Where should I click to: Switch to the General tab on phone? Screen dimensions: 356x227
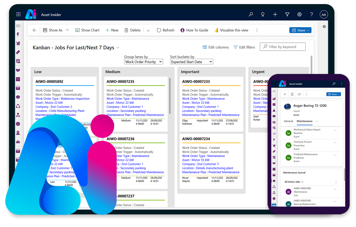point(288,121)
